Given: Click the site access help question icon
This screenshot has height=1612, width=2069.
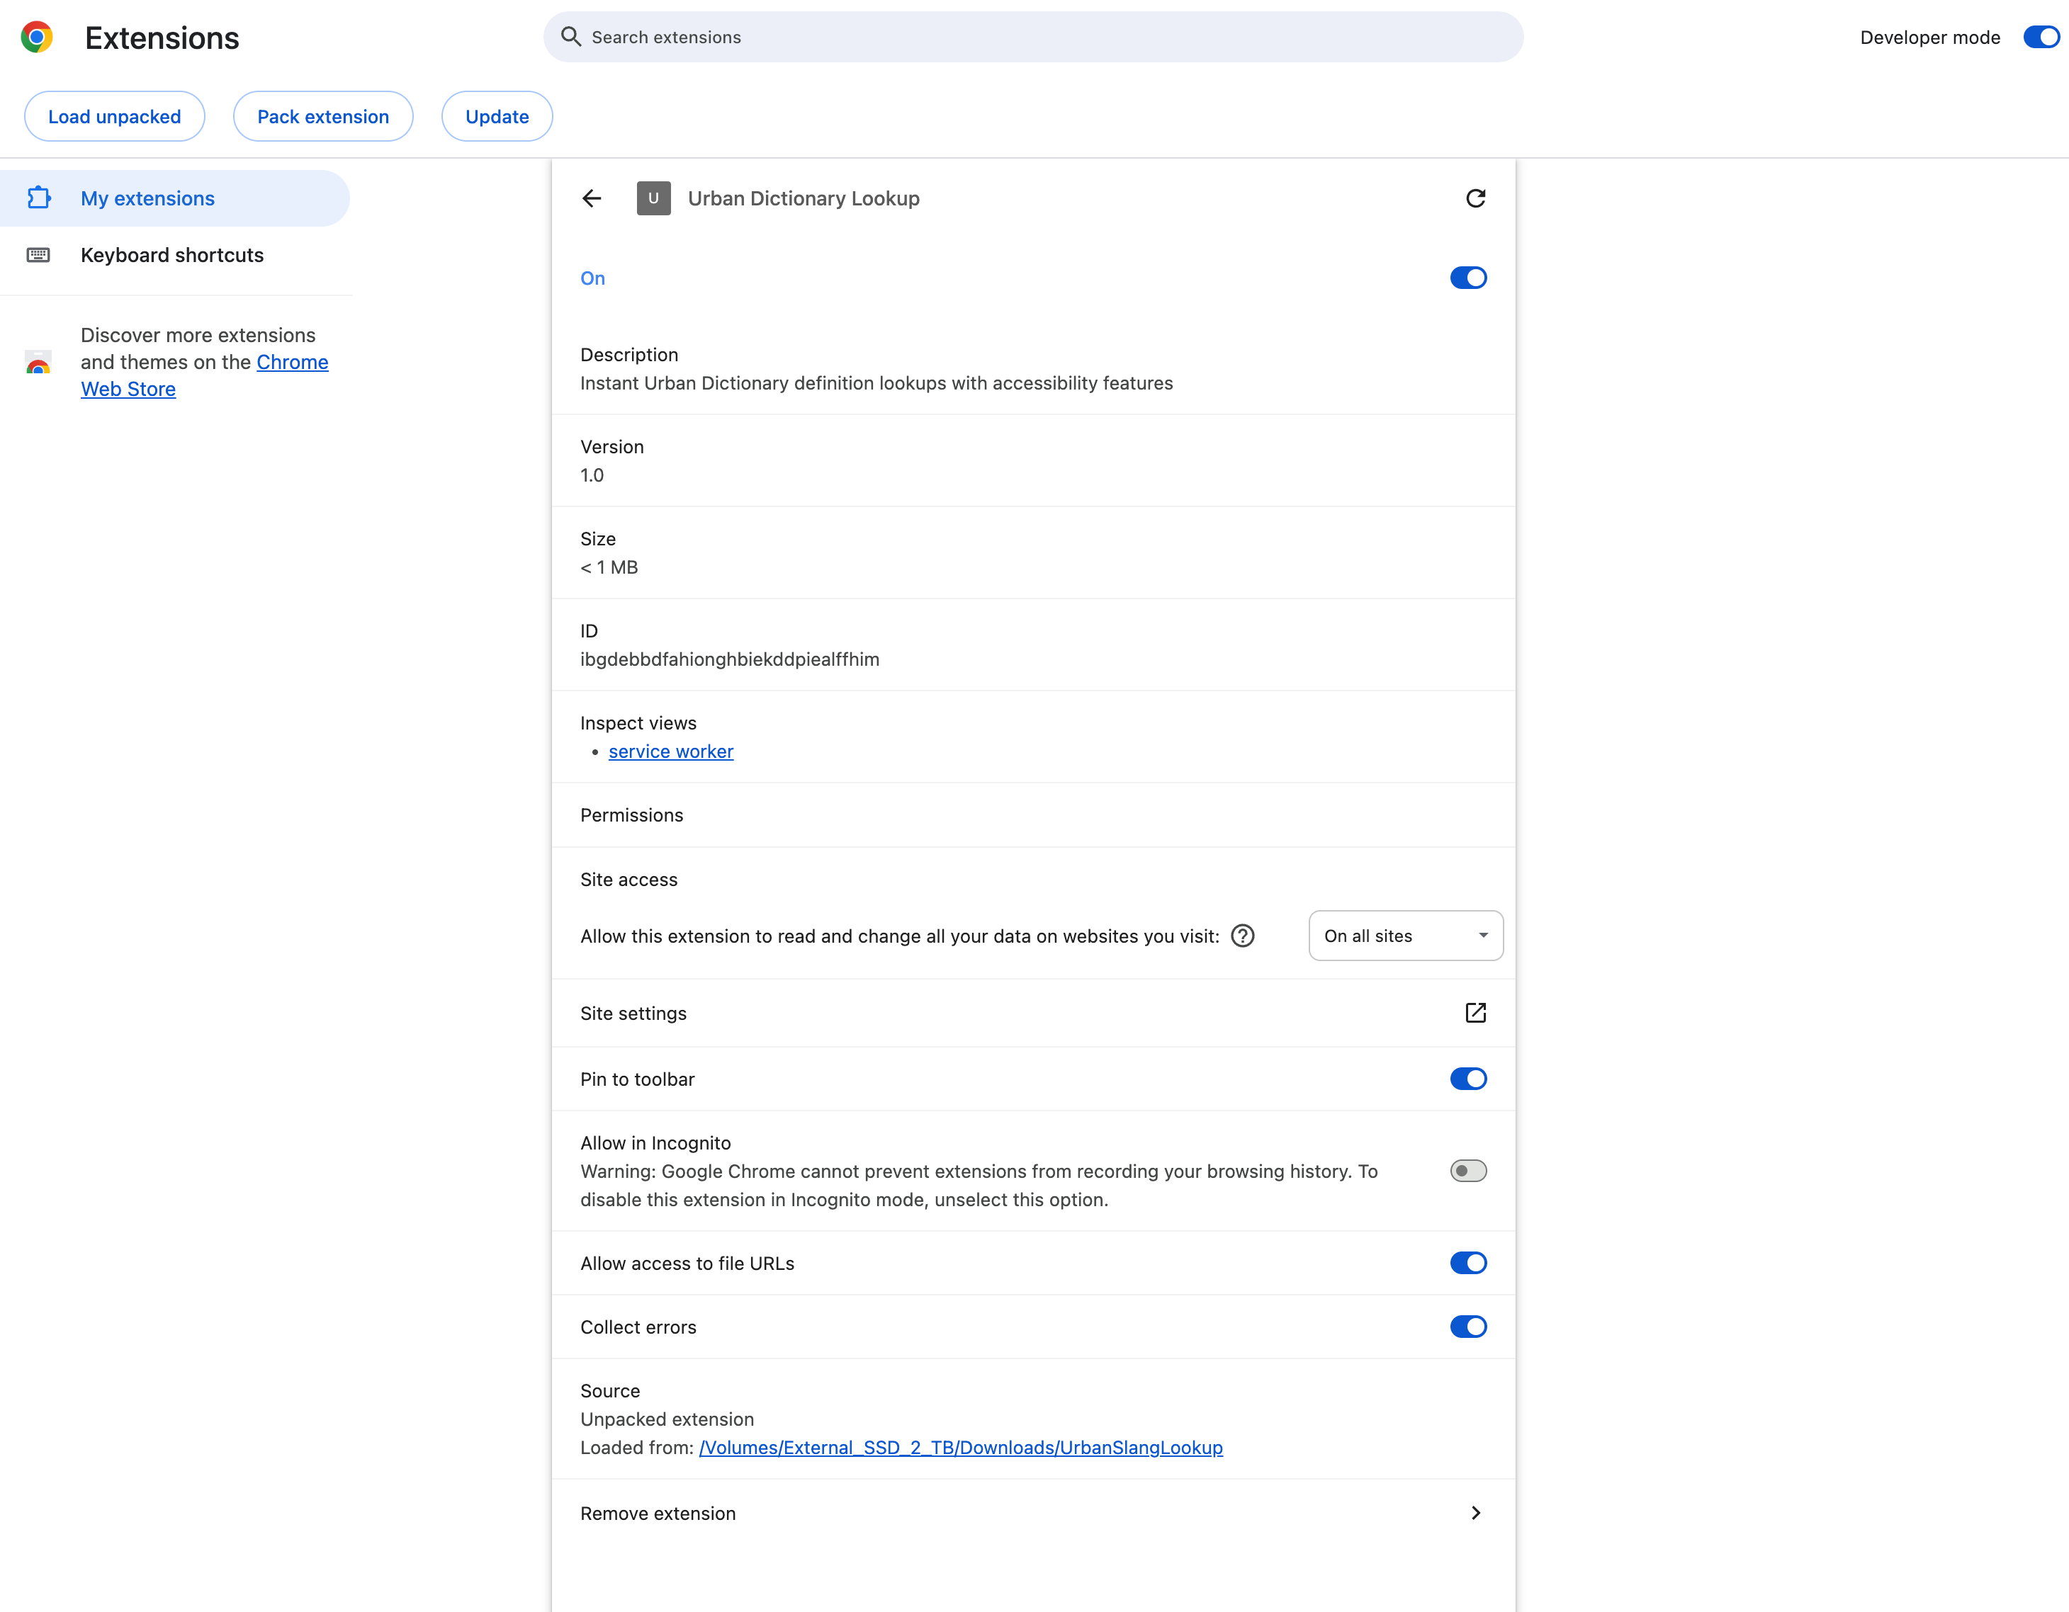Looking at the screenshot, I should coord(1242,936).
